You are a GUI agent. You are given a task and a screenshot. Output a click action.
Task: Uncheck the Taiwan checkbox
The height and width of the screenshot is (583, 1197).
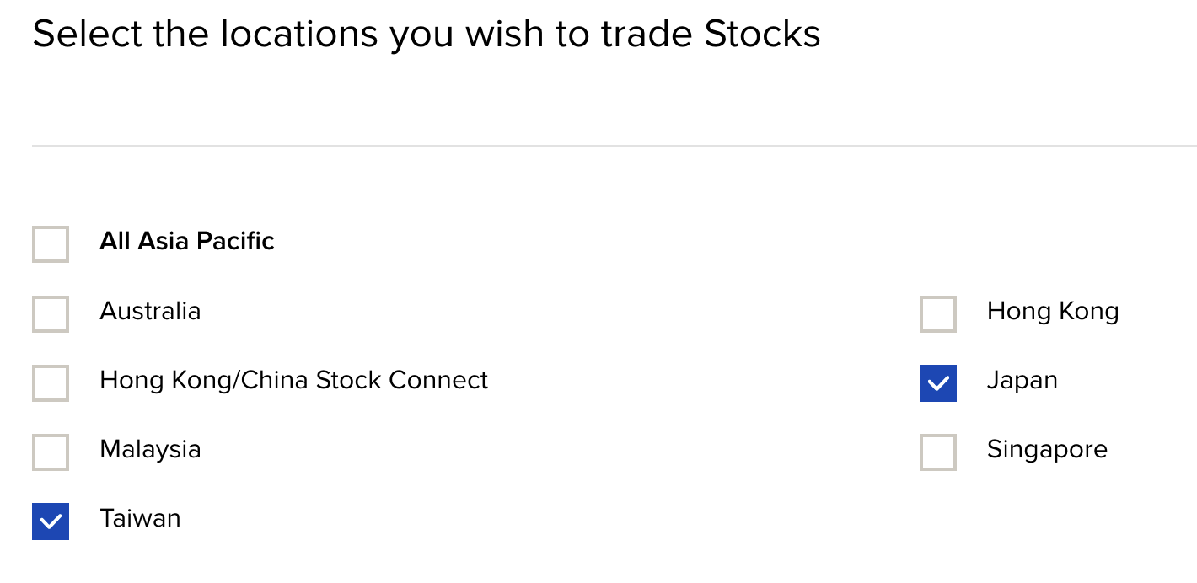[x=51, y=521]
